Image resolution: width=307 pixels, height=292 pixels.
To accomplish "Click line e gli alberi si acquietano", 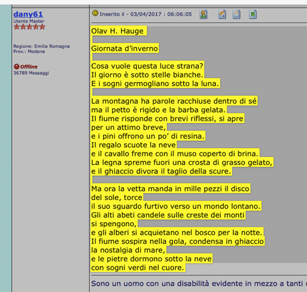I will [177, 233].
